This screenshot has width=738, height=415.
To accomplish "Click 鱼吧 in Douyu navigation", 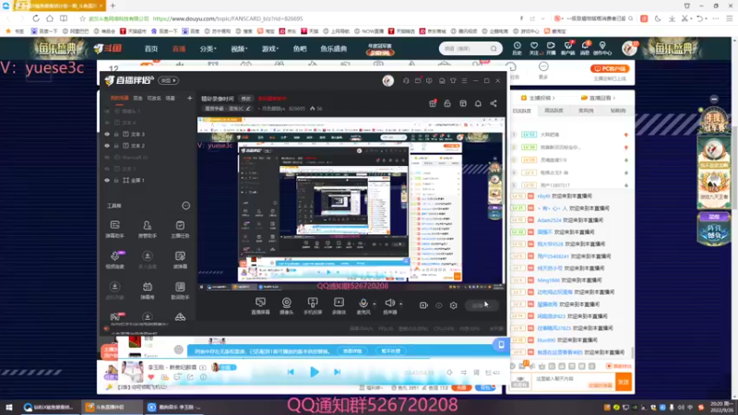I will coord(300,49).
